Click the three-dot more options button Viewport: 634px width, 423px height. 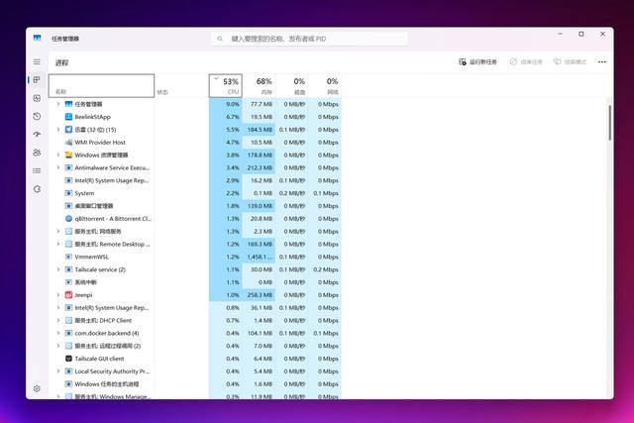(x=602, y=61)
